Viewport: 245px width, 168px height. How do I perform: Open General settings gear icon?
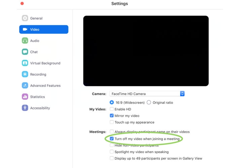tap(25, 18)
